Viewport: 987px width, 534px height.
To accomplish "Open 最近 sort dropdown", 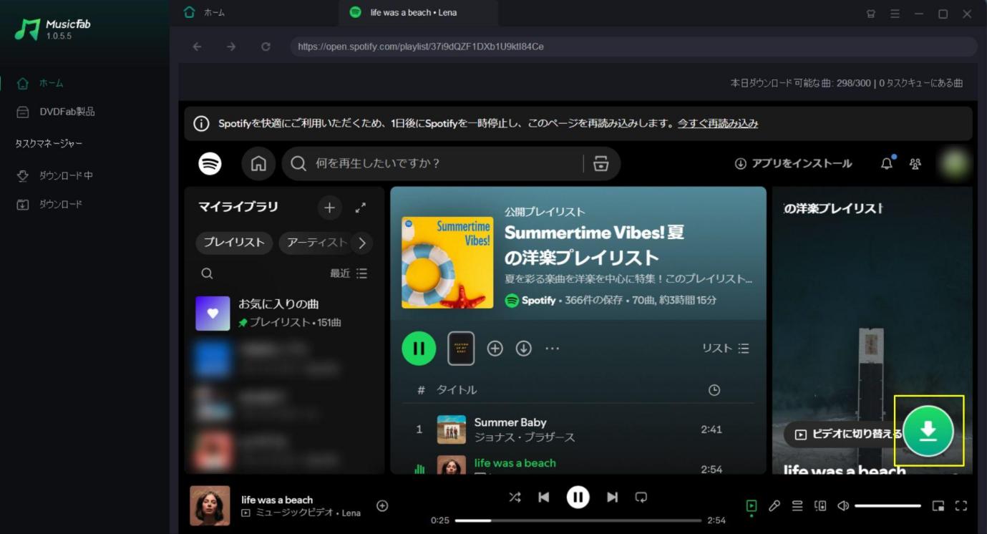I will (349, 273).
